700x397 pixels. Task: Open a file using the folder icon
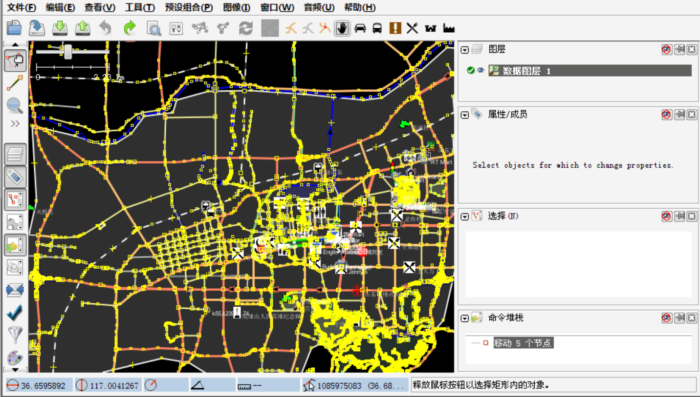[14, 28]
